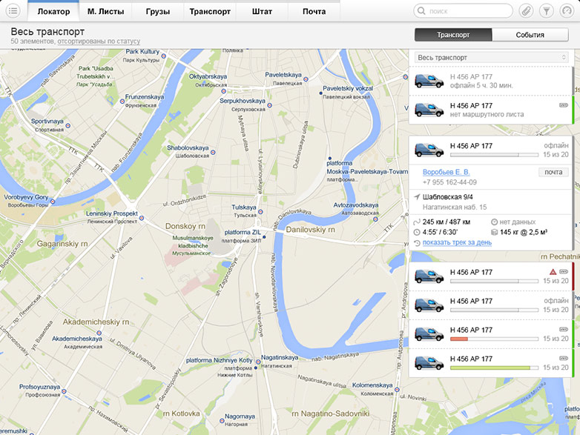Click the Shabolovskaya metro marker on the map
Screen dimensions: 580x435
[x=213, y=152]
